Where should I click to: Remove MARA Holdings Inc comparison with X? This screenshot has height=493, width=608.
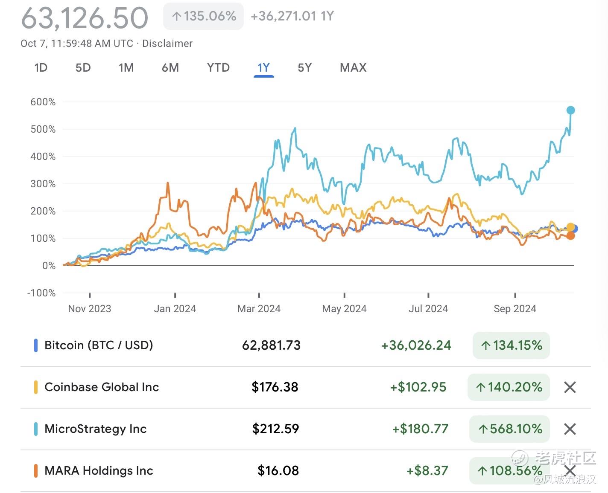click(570, 471)
